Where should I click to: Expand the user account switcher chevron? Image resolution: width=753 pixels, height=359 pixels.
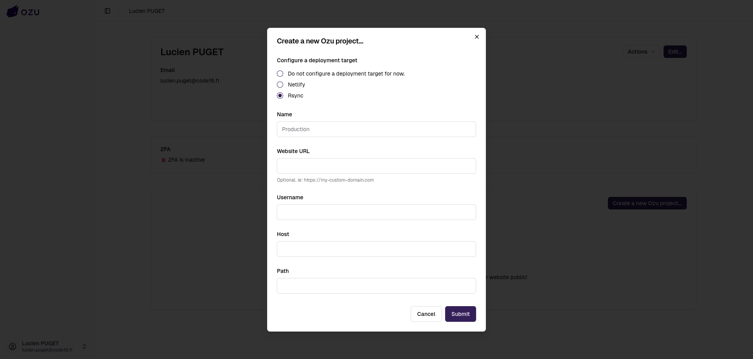(84, 346)
